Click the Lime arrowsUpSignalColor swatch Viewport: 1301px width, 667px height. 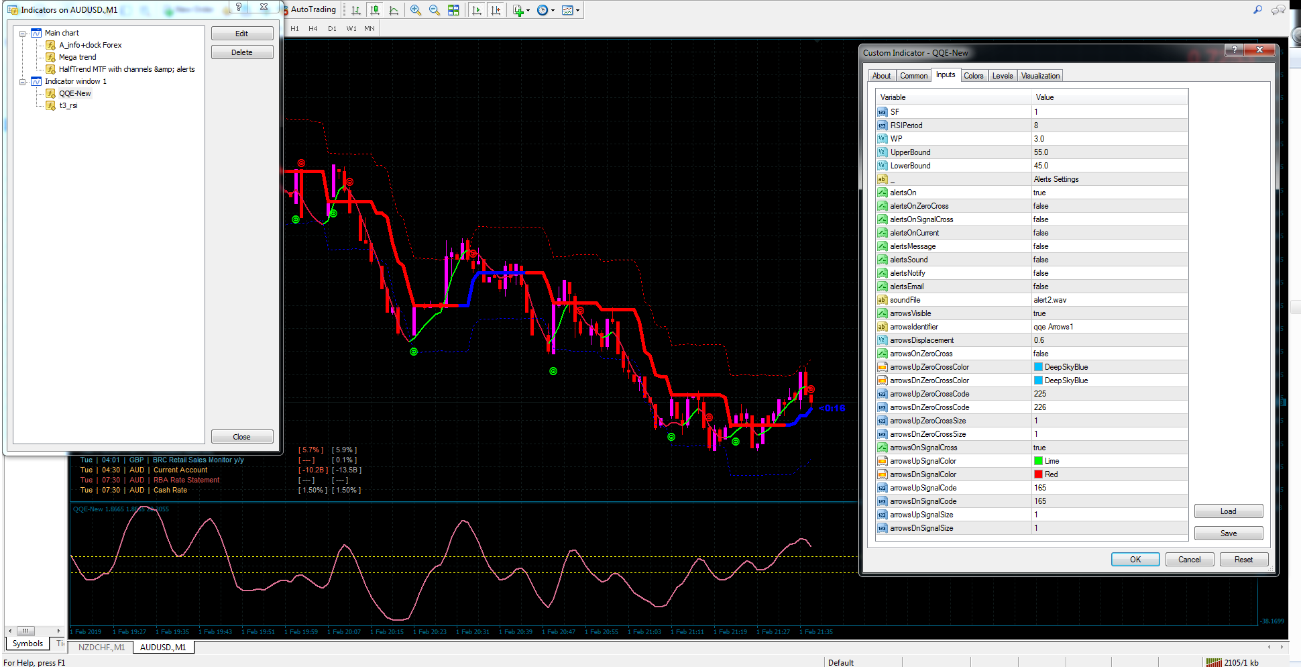point(1038,461)
